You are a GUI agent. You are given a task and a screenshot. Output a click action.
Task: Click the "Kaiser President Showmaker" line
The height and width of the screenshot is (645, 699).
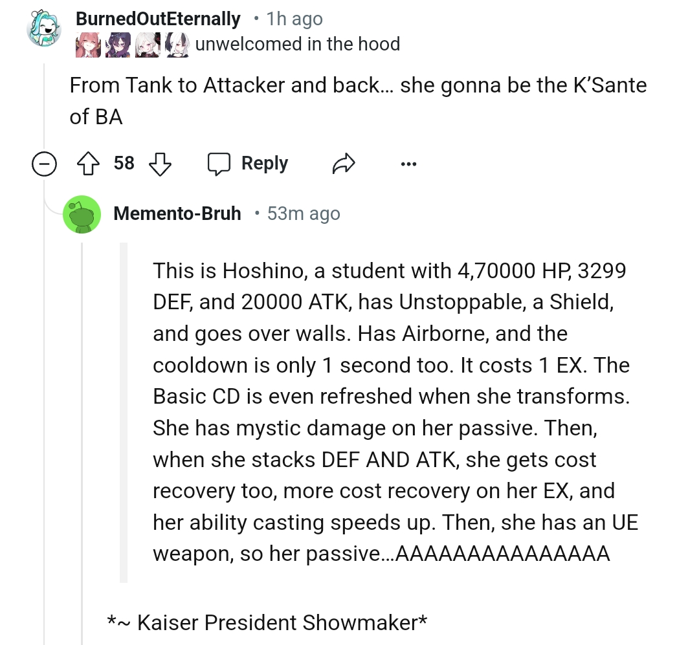pyautogui.click(x=267, y=622)
